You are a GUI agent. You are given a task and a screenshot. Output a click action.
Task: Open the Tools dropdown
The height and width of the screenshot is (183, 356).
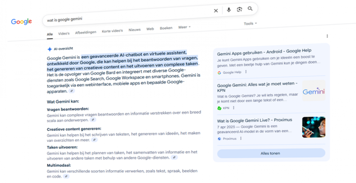tap(250, 23)
